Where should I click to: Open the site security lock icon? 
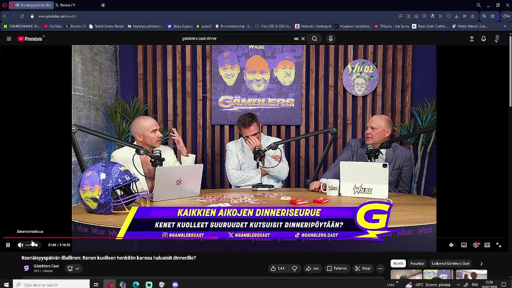coord(32,16)
